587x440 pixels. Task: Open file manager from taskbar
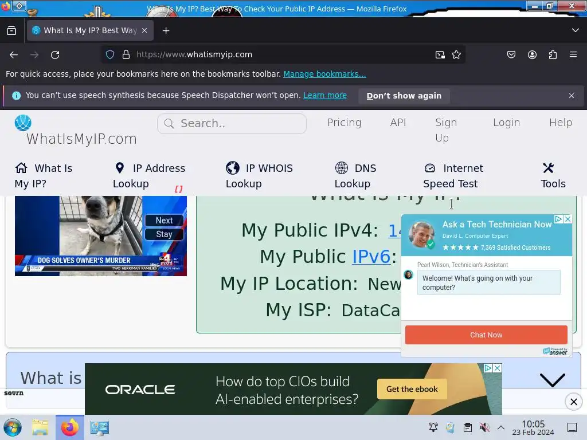click(x=40, y=427)
